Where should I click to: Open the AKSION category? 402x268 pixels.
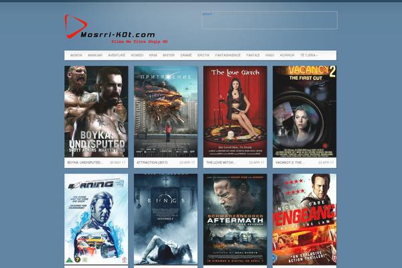click(76, 55)
